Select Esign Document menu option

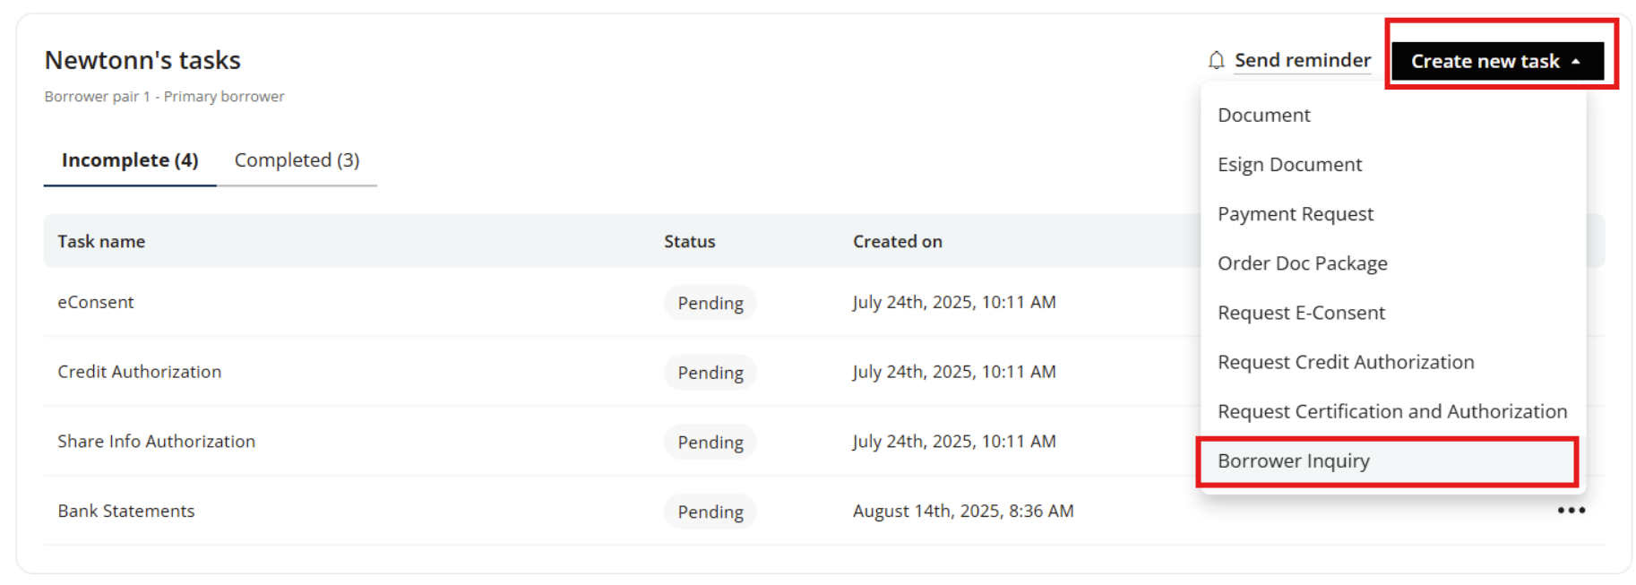click(x=1289, y=165)
